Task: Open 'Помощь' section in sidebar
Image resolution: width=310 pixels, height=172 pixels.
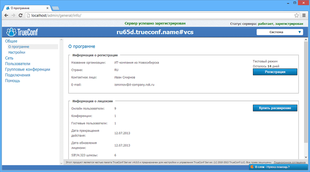Action: [12, 81]
